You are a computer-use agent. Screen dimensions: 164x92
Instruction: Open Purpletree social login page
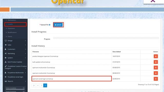tap(15, 77)
